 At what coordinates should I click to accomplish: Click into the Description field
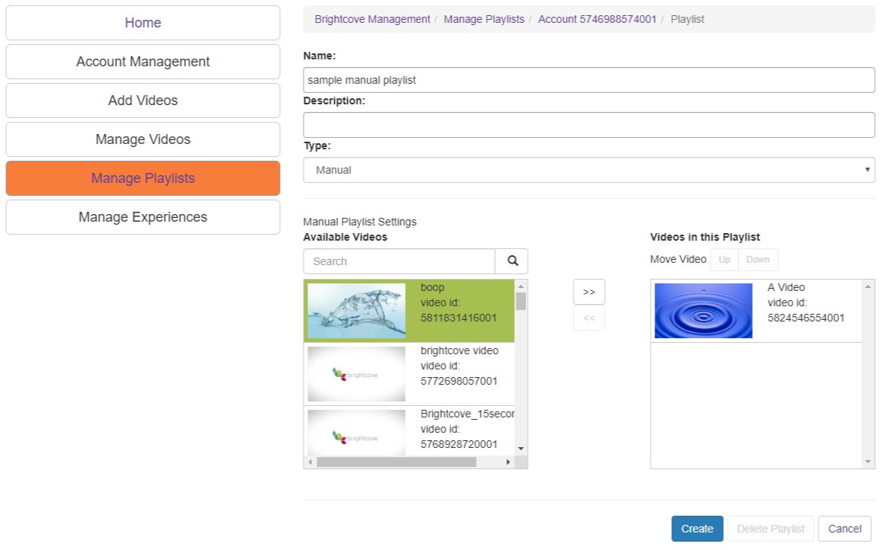click(588, 125)
